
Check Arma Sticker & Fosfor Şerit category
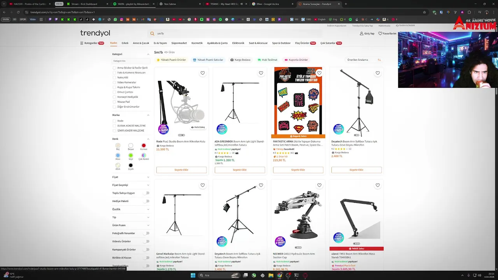[114, 68]
